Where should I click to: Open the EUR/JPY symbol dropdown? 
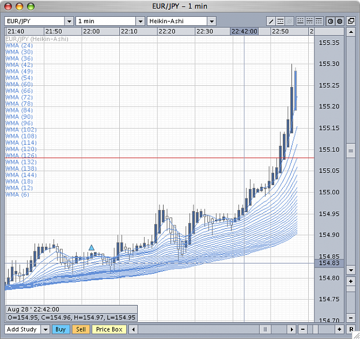point(69,21)
